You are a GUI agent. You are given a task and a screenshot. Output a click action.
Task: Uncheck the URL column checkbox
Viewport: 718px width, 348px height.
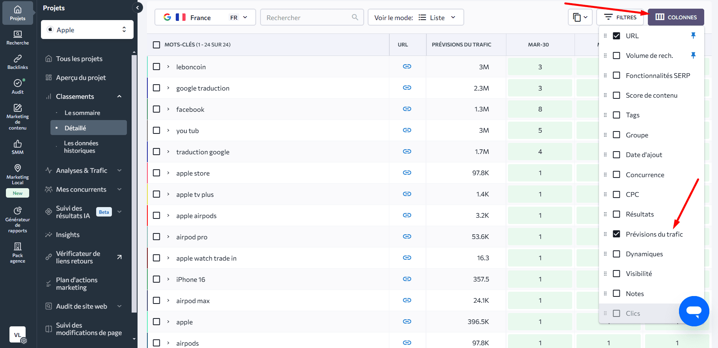617,36
